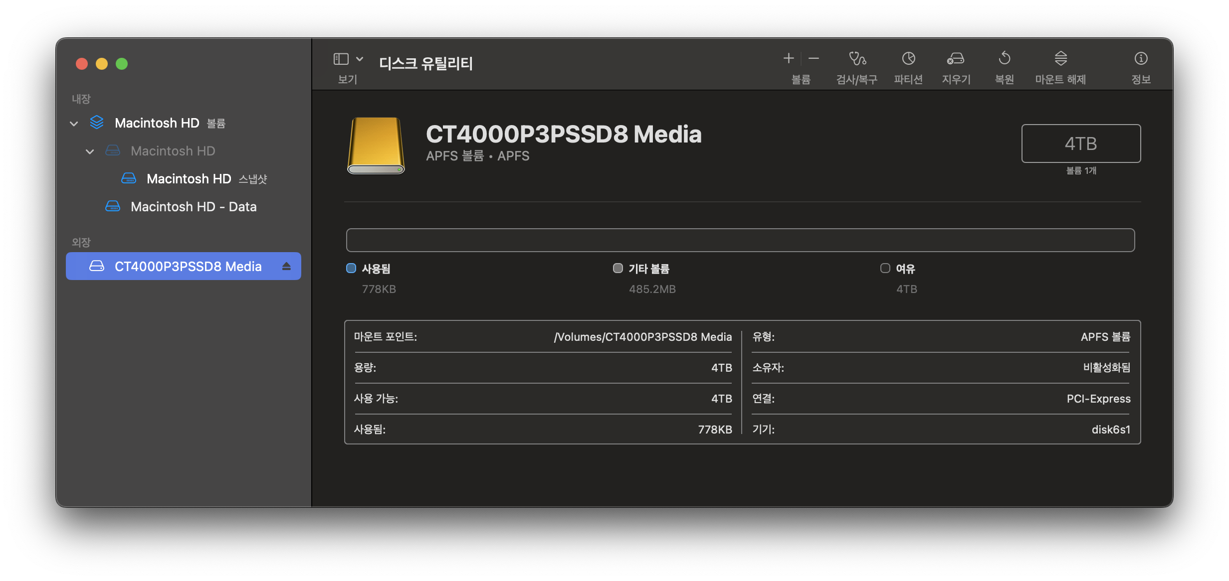1229x581 pixels.
Task: Toggle the sidebar view (보기) button
Action: (341, 59)
